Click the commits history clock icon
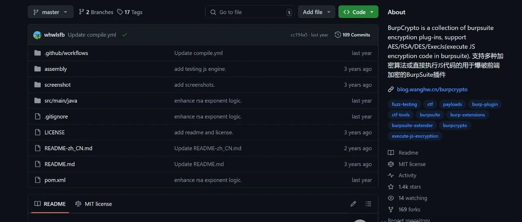 338,35
